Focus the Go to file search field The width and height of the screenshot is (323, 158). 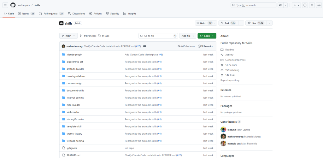pyautogui.click(x=158, y=36)
